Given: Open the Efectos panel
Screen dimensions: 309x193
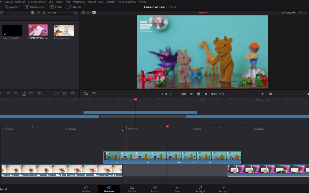Looking at the screenshot, I should [x=75, y=7].
